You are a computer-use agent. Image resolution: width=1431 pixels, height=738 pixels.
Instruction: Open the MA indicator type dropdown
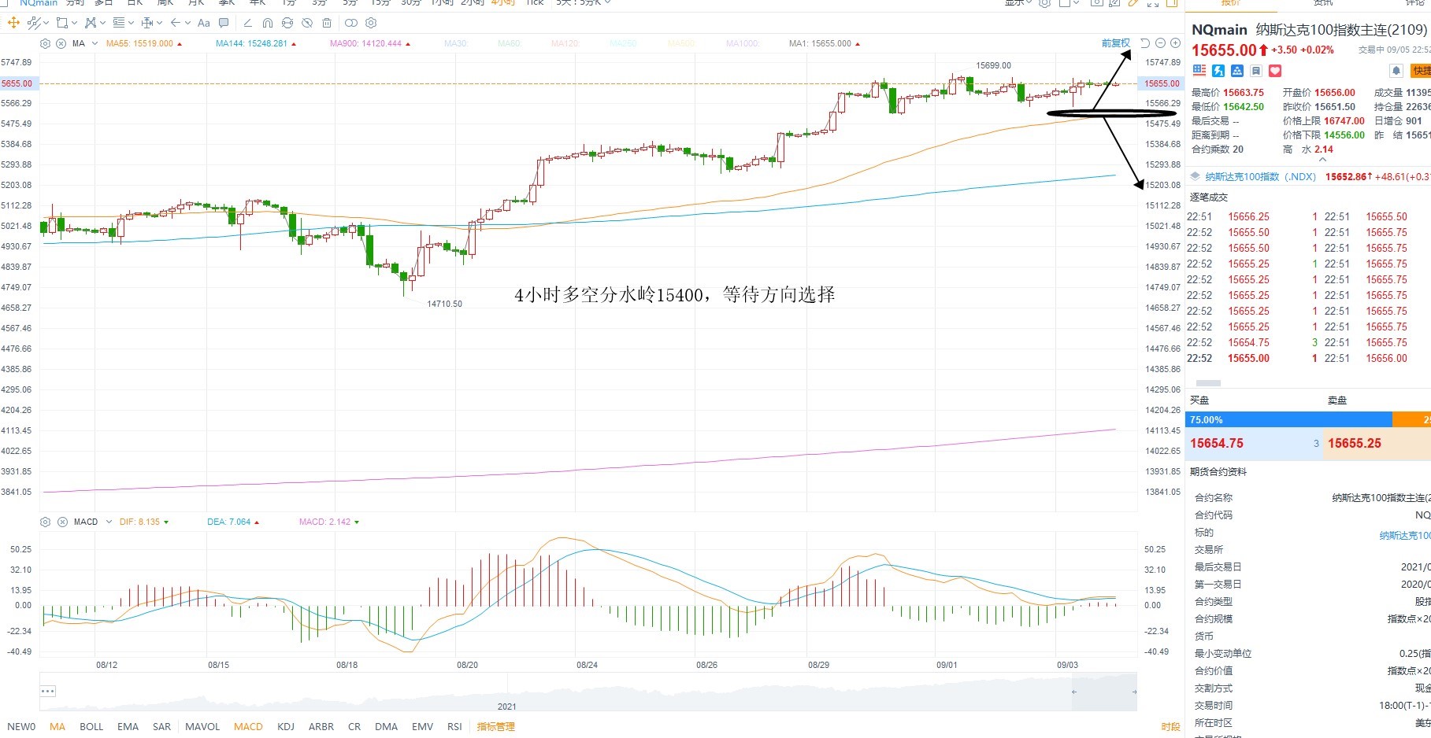(95, 43)
